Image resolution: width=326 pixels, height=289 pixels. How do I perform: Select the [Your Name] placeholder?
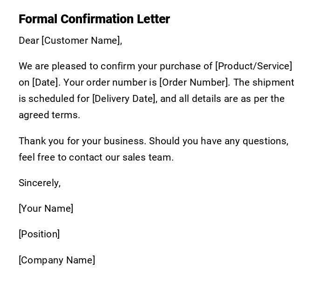pyautogui.click(x=46, y=208)
